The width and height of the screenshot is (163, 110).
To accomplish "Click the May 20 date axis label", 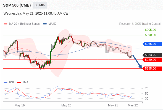I will tap(66, 105).
